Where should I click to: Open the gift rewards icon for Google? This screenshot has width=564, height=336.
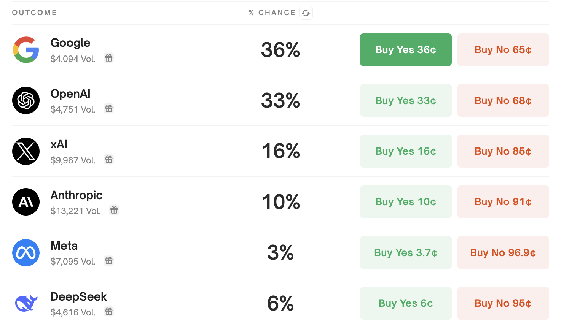[109, 58]
